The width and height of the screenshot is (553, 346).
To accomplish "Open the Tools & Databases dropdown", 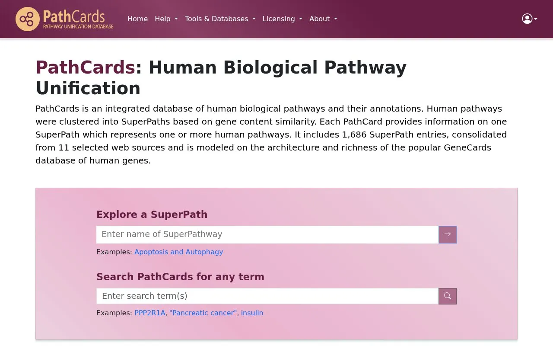I will 220,19.
